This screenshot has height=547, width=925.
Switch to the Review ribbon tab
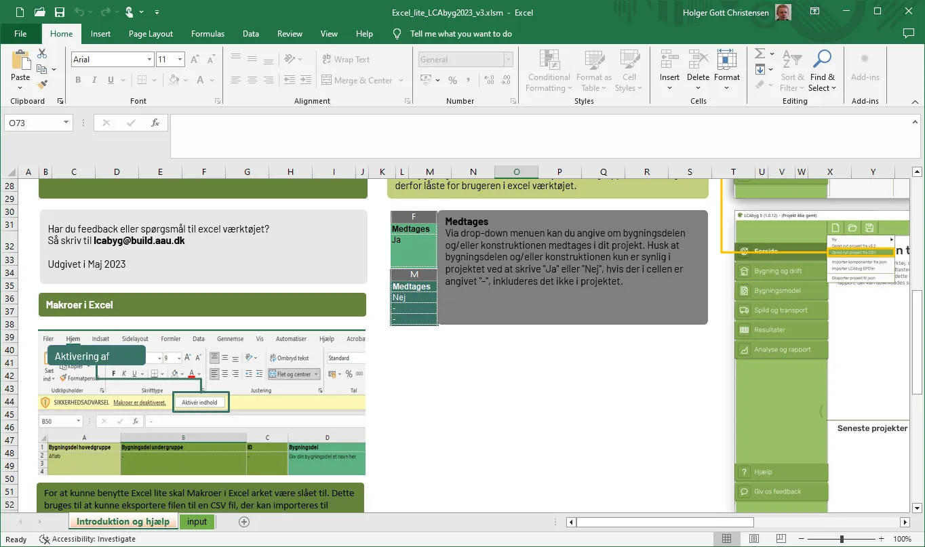tap(290, 33)
